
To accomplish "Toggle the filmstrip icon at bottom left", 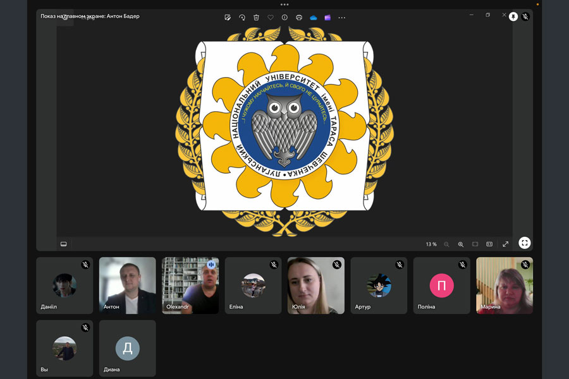I will [x=64, y=244].
